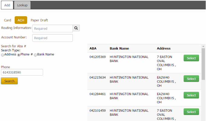Viewport: 206px width, 121px height.
Task: Click the Bank Name column header
Action: click(x=119, y=48)
